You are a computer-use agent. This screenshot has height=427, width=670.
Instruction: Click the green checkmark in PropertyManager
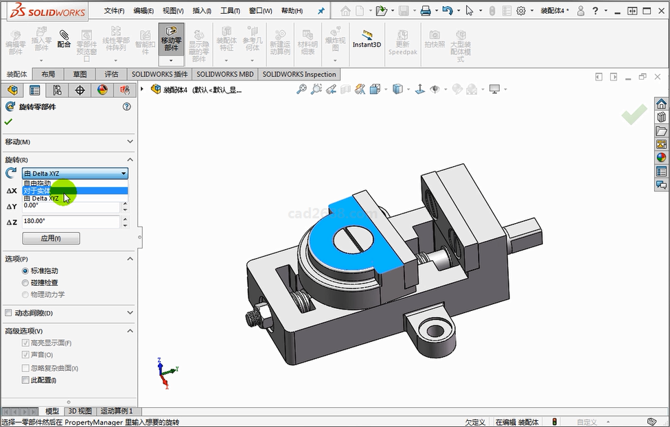click(x=9, y=122)
